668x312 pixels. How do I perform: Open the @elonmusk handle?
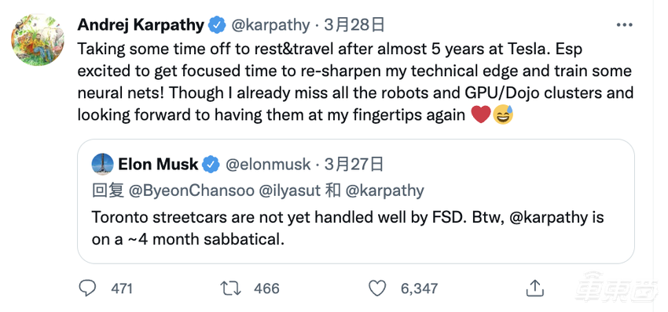pos(267,165)
